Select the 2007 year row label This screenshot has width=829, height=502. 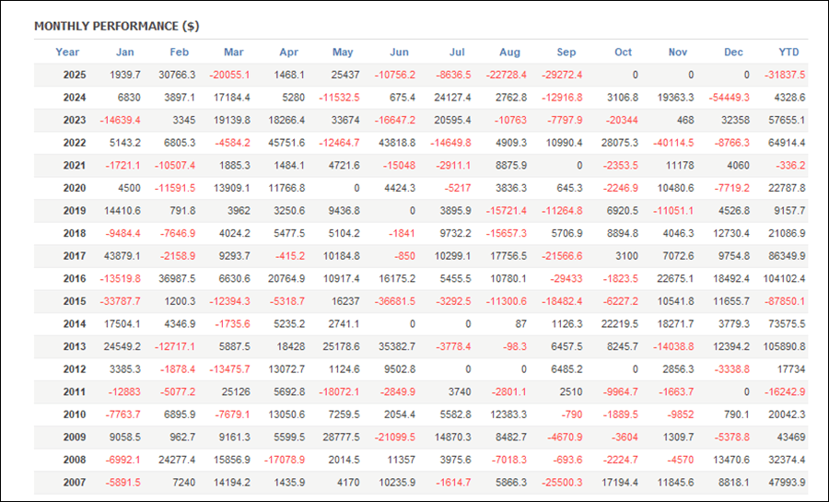tap(75, 483)
